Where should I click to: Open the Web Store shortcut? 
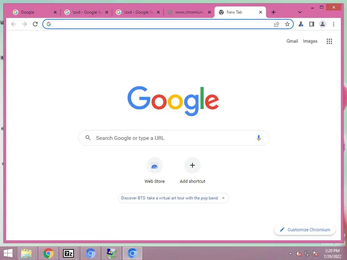pos(155,171)
